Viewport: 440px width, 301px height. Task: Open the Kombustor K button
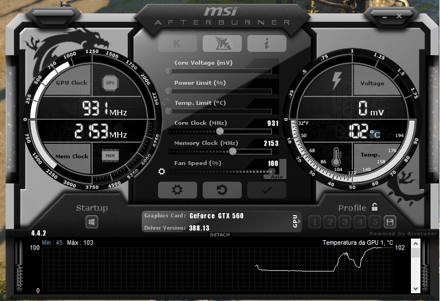coord(178,43)
